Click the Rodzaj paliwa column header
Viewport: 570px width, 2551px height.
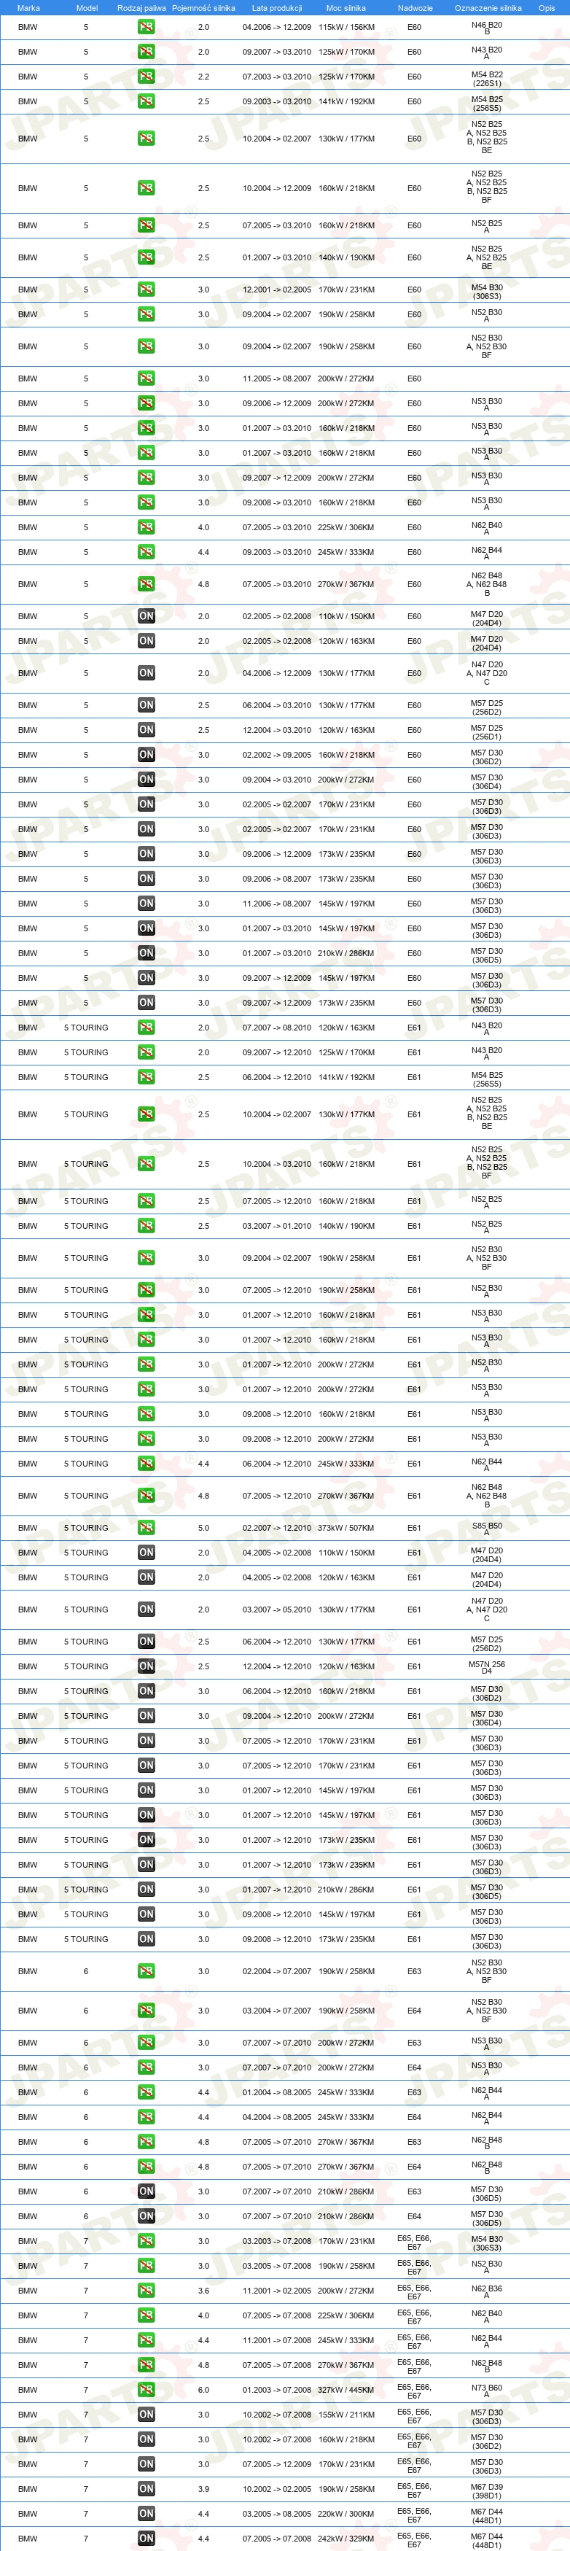click(x=141, y=8)
